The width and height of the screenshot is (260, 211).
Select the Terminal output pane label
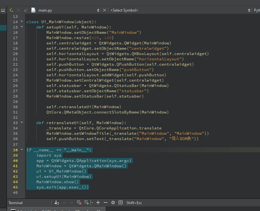click(x=15, y=203)
